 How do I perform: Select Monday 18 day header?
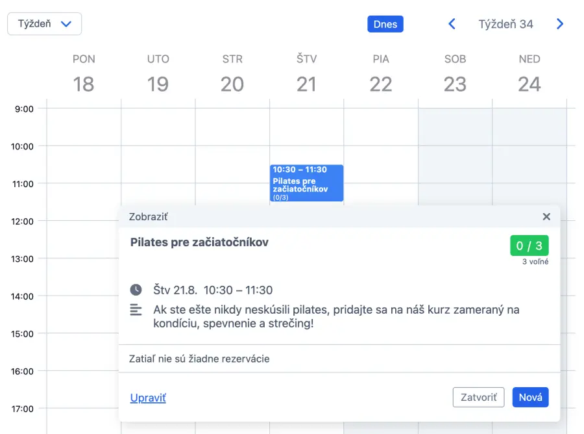84,73
